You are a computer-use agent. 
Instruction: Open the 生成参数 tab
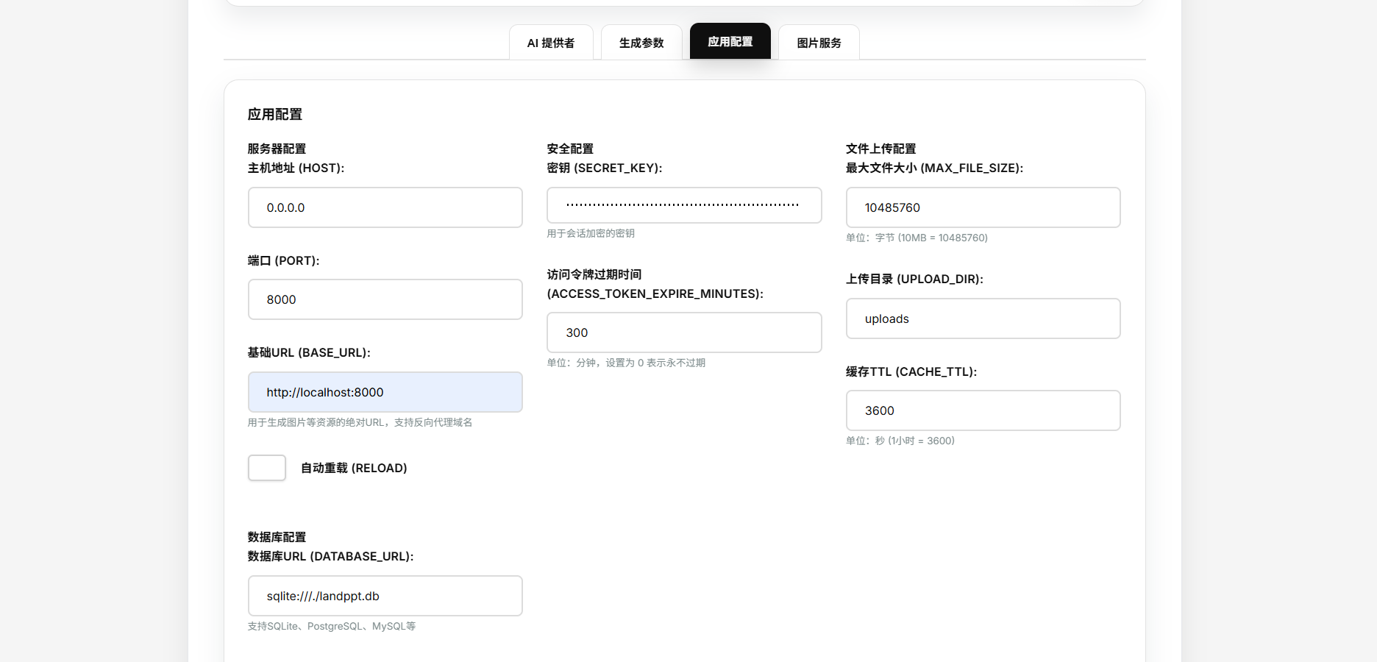(641, 43)
